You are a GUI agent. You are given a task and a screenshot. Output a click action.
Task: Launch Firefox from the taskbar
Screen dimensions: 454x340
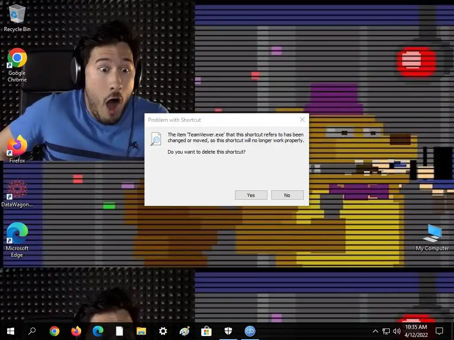pyautogui.click(x=76, y=331)
